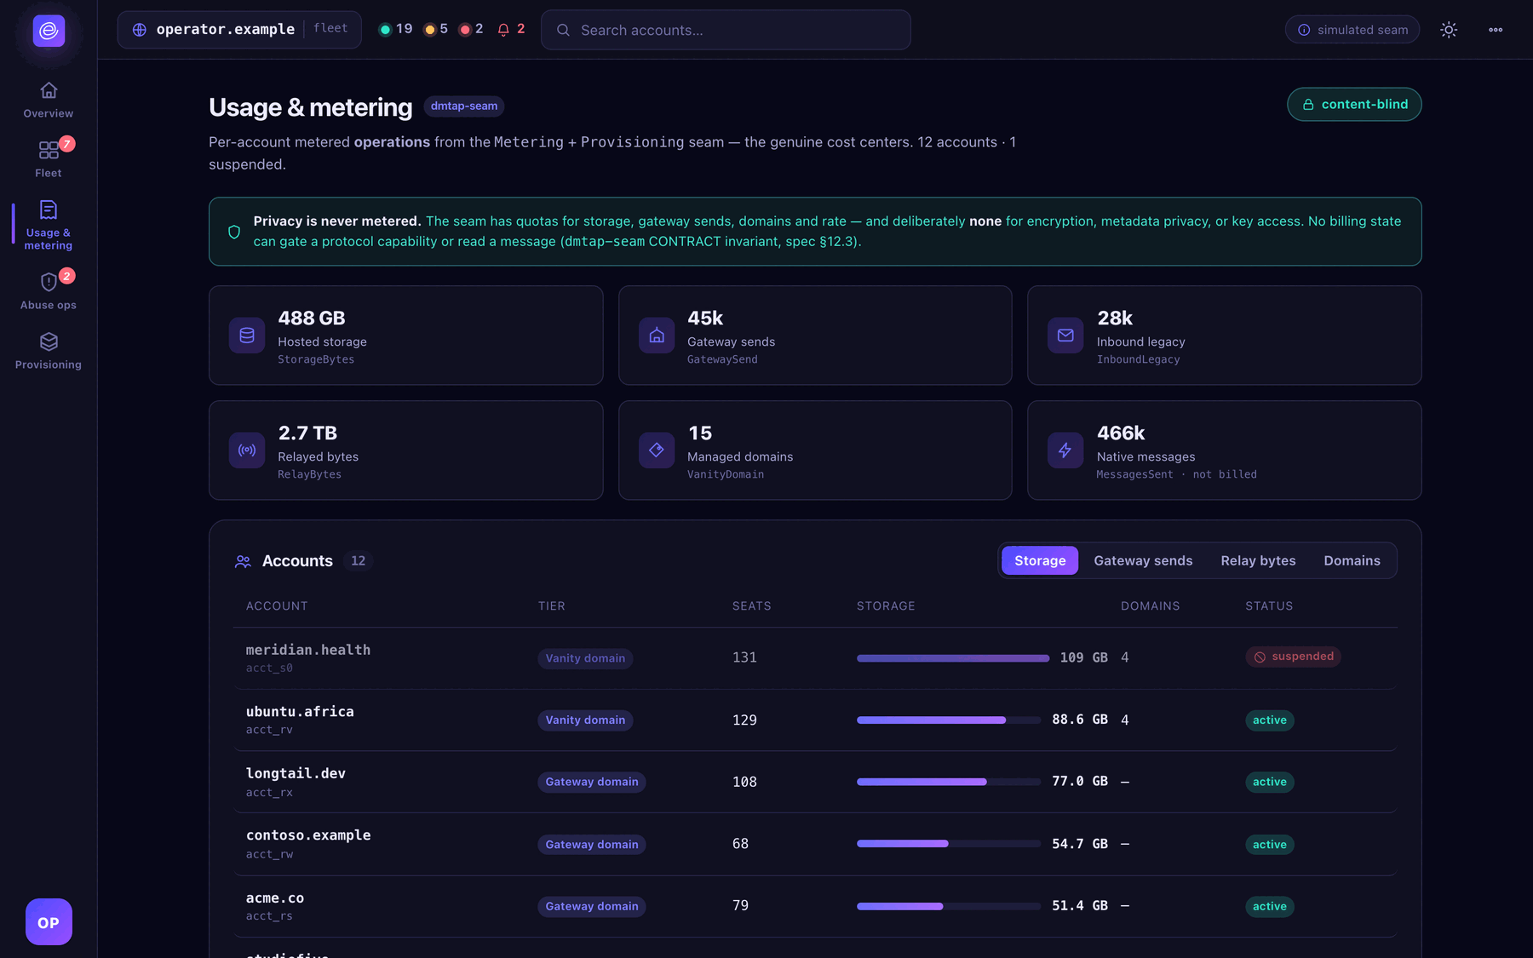Click the DOMAINS column header

point(1151,606)
